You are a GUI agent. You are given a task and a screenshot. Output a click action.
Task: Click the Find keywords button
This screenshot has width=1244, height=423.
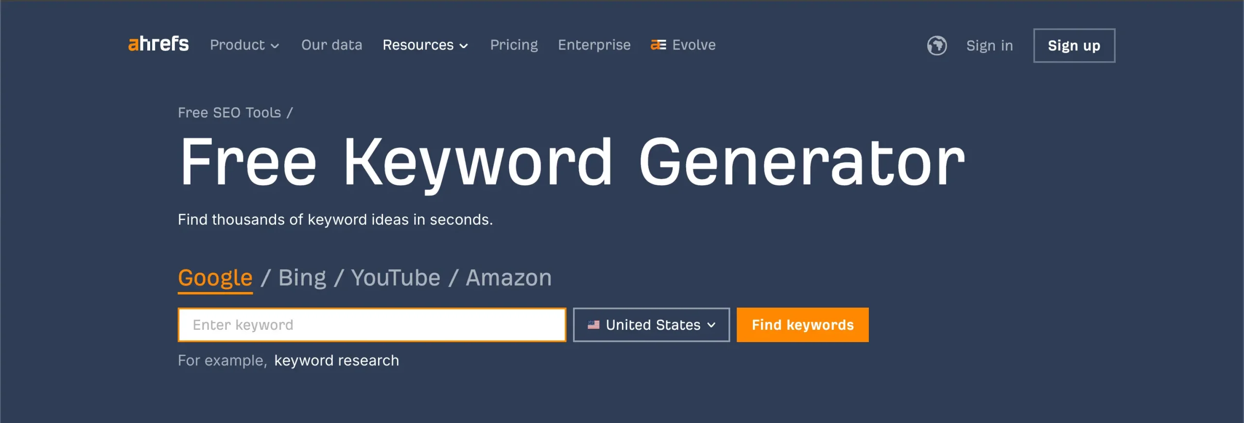pos(802,325)
